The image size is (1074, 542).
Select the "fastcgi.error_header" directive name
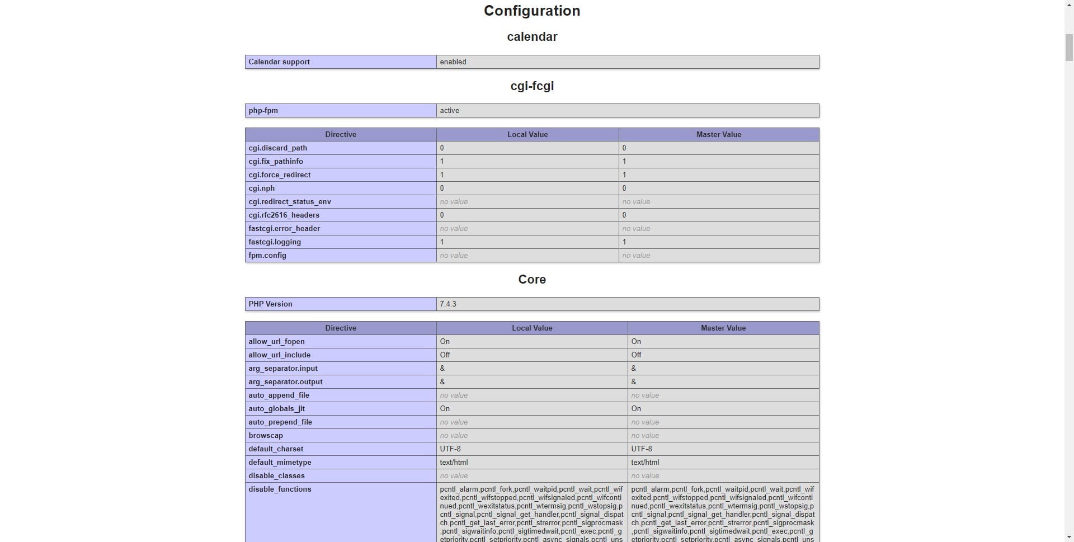coord(284,229)
